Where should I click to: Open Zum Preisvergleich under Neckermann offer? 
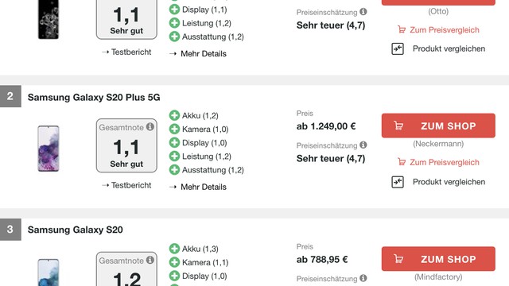(438, 162)
